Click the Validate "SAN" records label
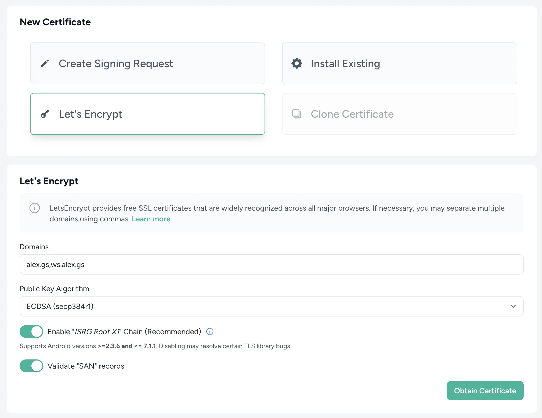542x418 pixels. (86, 366)
